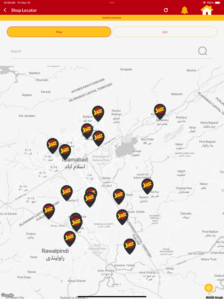Tap the three dots multitasking control
This screenshot has height=299, width=224.
click(112, 3)
